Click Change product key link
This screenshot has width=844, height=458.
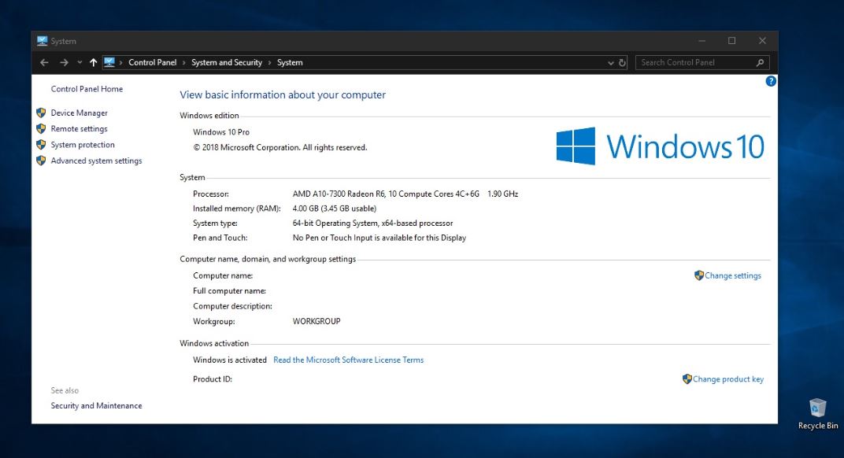[x=727, y=379]
